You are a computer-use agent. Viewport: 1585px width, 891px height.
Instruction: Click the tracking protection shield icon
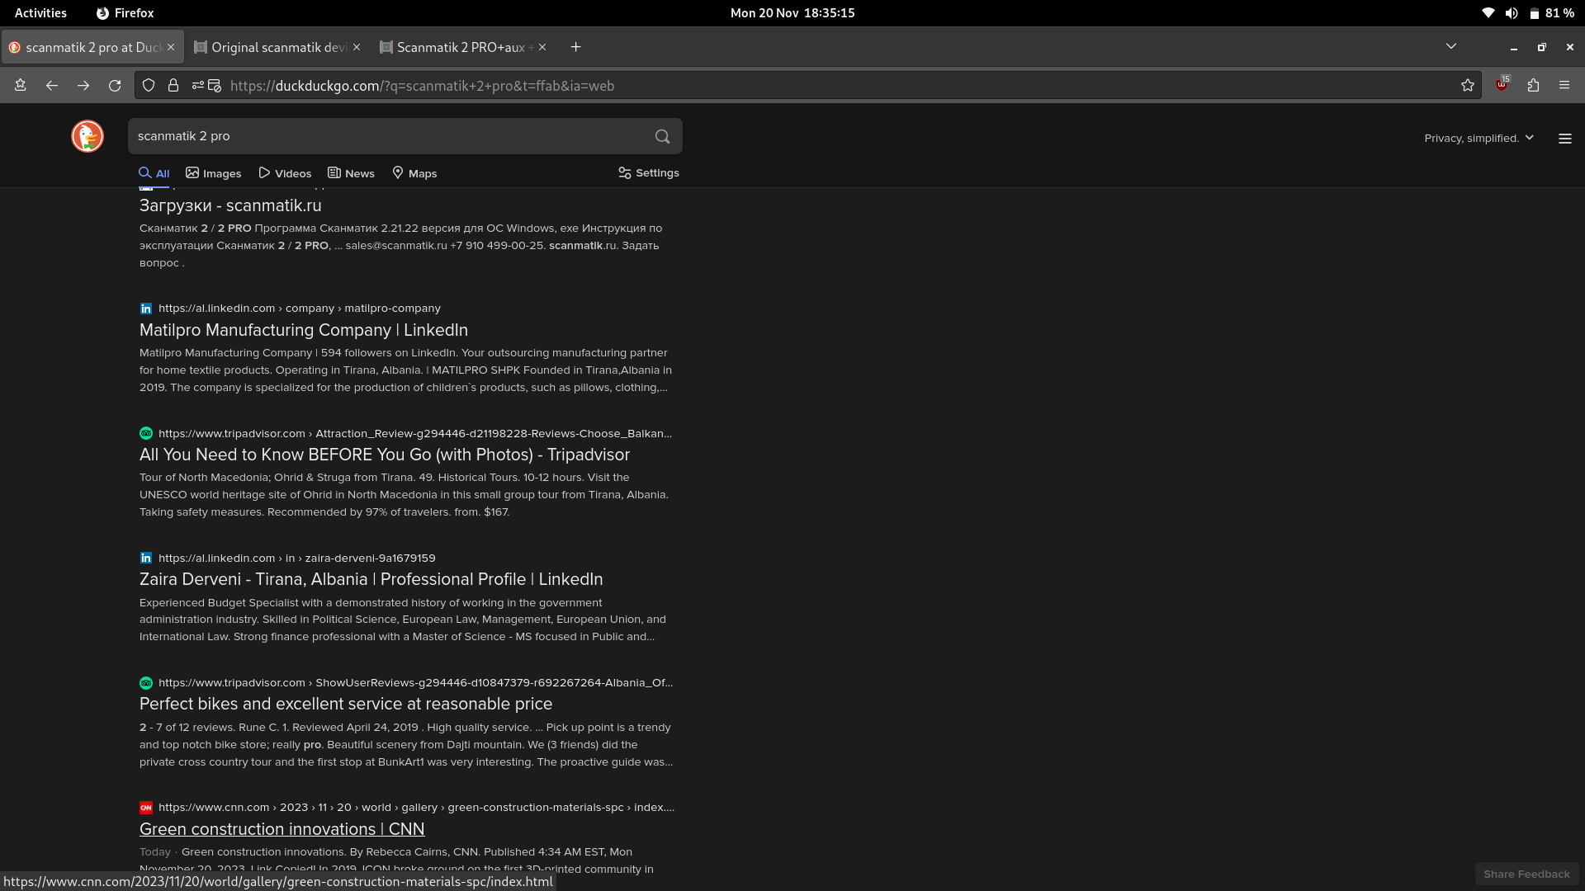(149, 86)
